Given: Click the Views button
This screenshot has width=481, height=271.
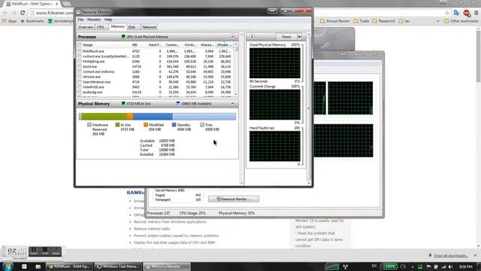Looking at the screenshot, I should click(286, 37).
